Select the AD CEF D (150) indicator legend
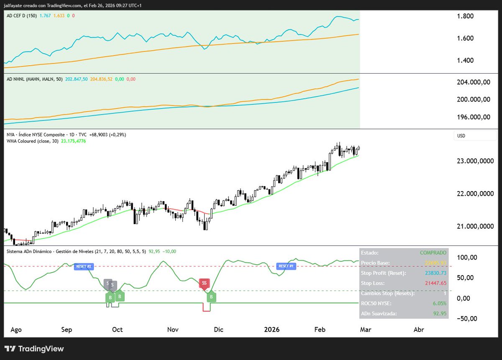Screen dimensions: 502x360 point(22,15)
